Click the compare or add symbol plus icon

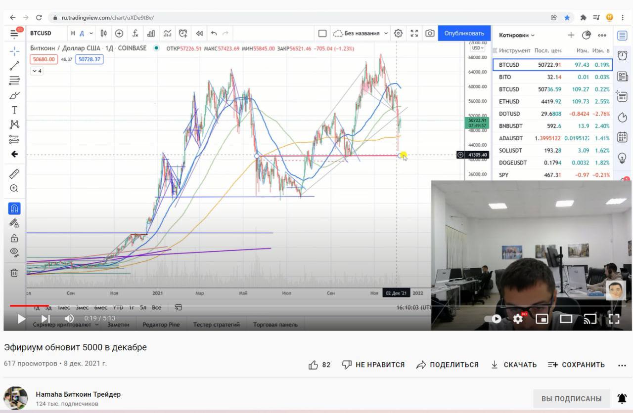(119, 34)
